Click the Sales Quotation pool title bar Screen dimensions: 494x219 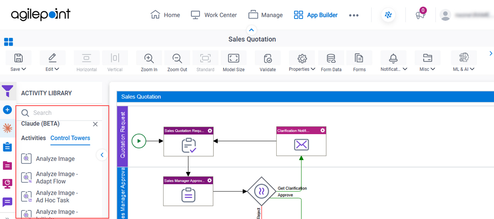click(x=305, y=96)
